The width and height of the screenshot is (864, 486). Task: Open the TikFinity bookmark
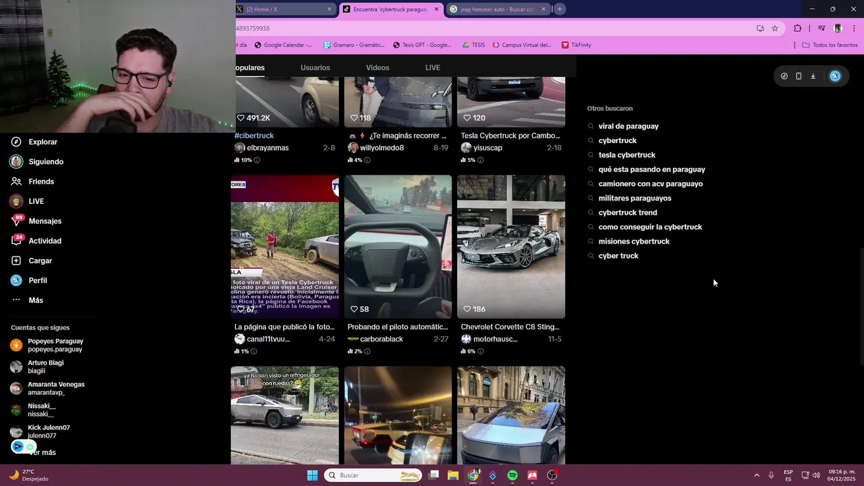[576, 45]
